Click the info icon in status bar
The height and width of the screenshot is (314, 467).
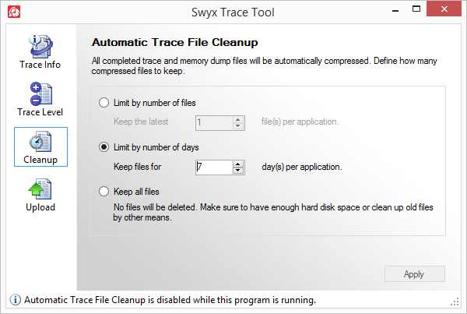(14, 299)
